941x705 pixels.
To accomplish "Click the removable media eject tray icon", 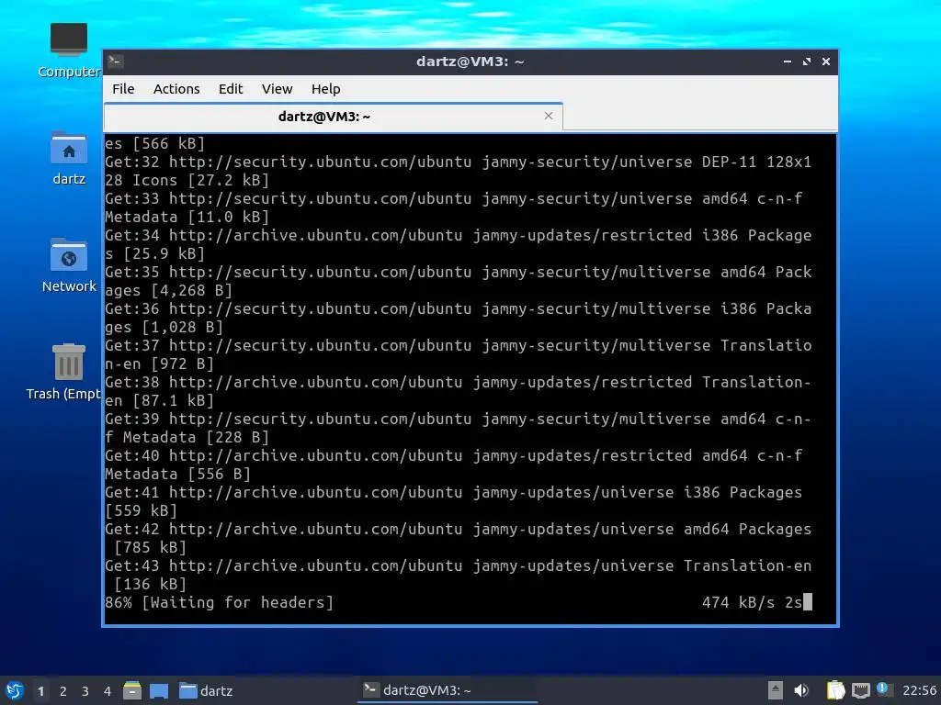I will coord(776,690).
